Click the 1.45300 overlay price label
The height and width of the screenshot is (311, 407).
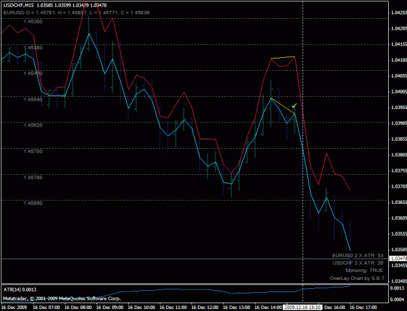(x=33, y=21)
